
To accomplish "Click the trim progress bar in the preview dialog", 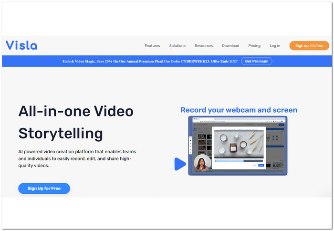I will 239,161.
